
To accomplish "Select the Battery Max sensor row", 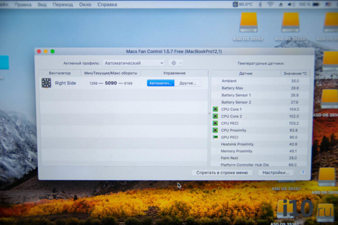I will click(x=260, y=88).
